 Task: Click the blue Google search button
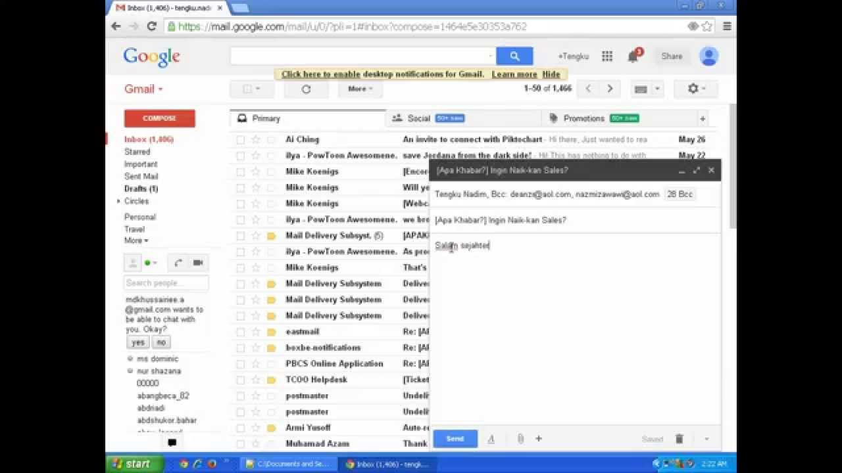514,56
